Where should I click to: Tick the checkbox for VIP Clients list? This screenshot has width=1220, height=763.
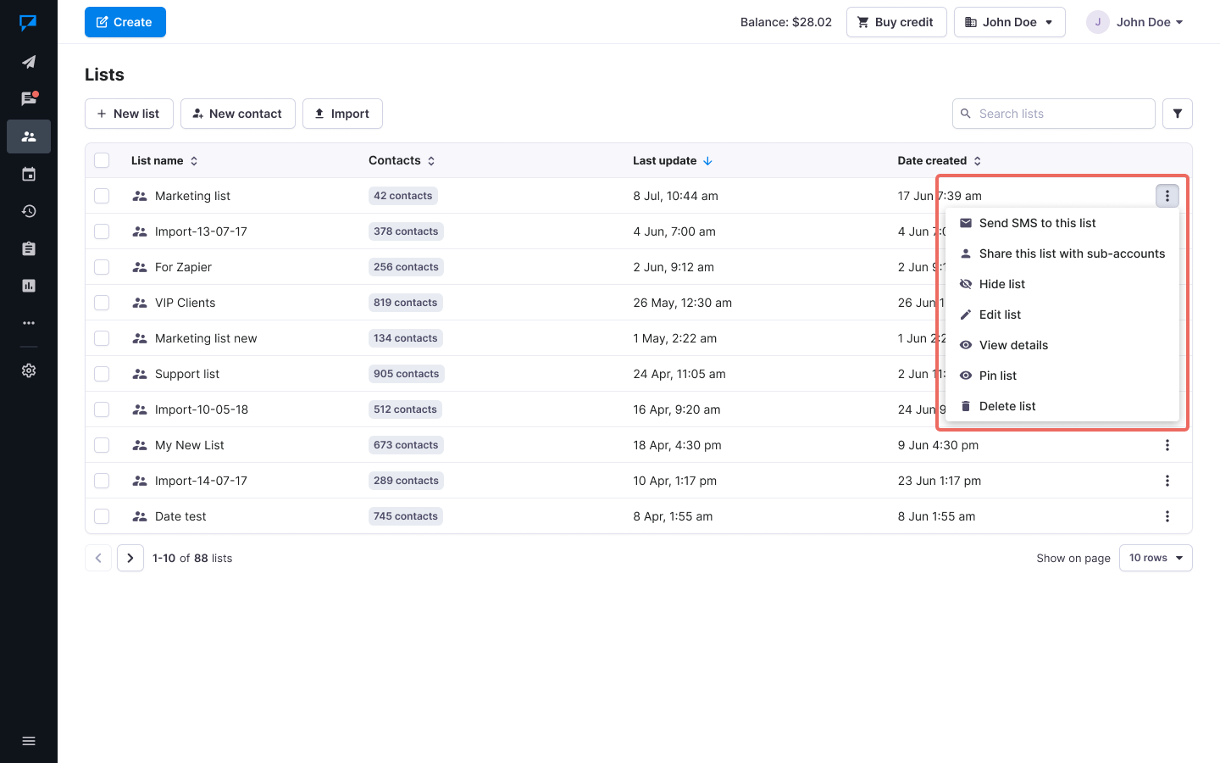102,303
